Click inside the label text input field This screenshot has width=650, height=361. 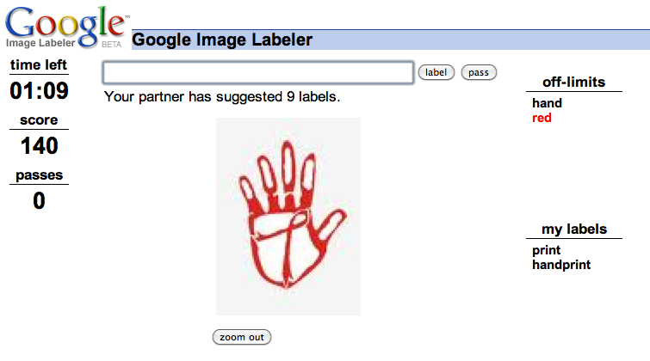(258, 72)
